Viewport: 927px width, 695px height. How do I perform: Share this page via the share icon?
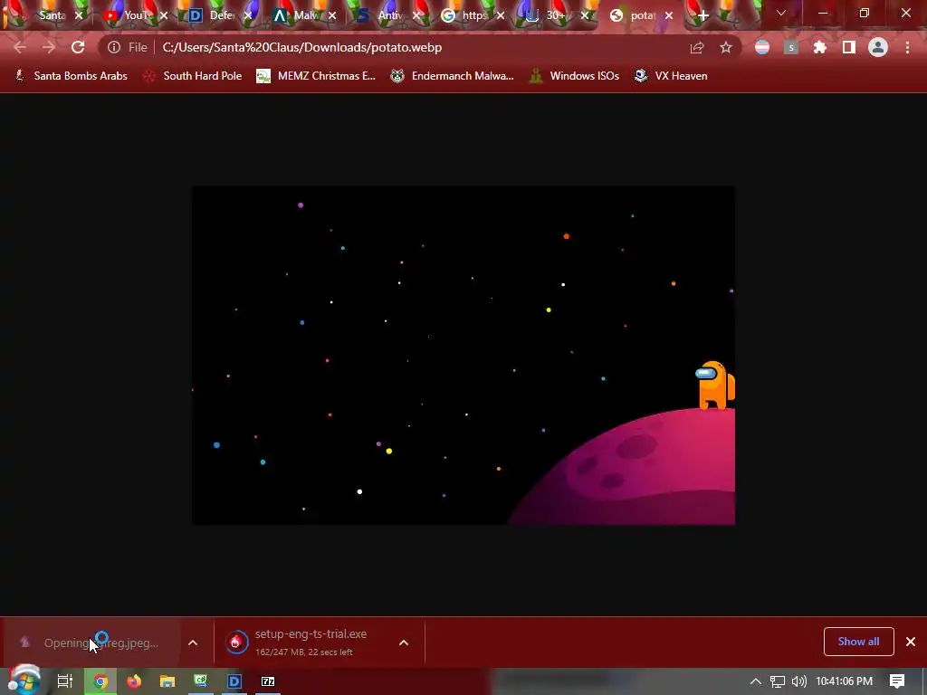pos(697,47)
